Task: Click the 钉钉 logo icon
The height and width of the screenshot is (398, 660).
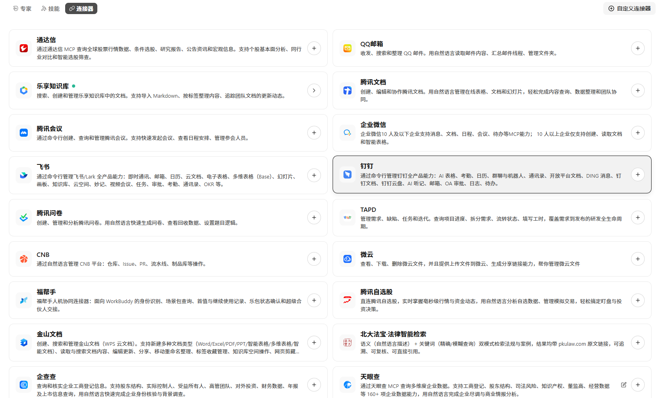Action: [347, 174]
